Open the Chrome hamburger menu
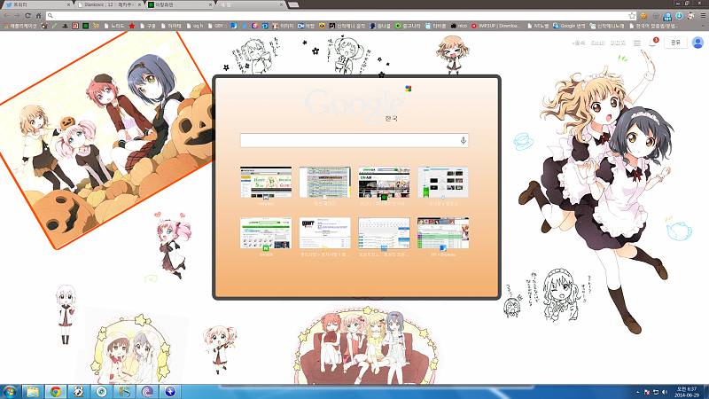This screenshot has width=709, height=399. pyautogui.click(x=702, y=16)
